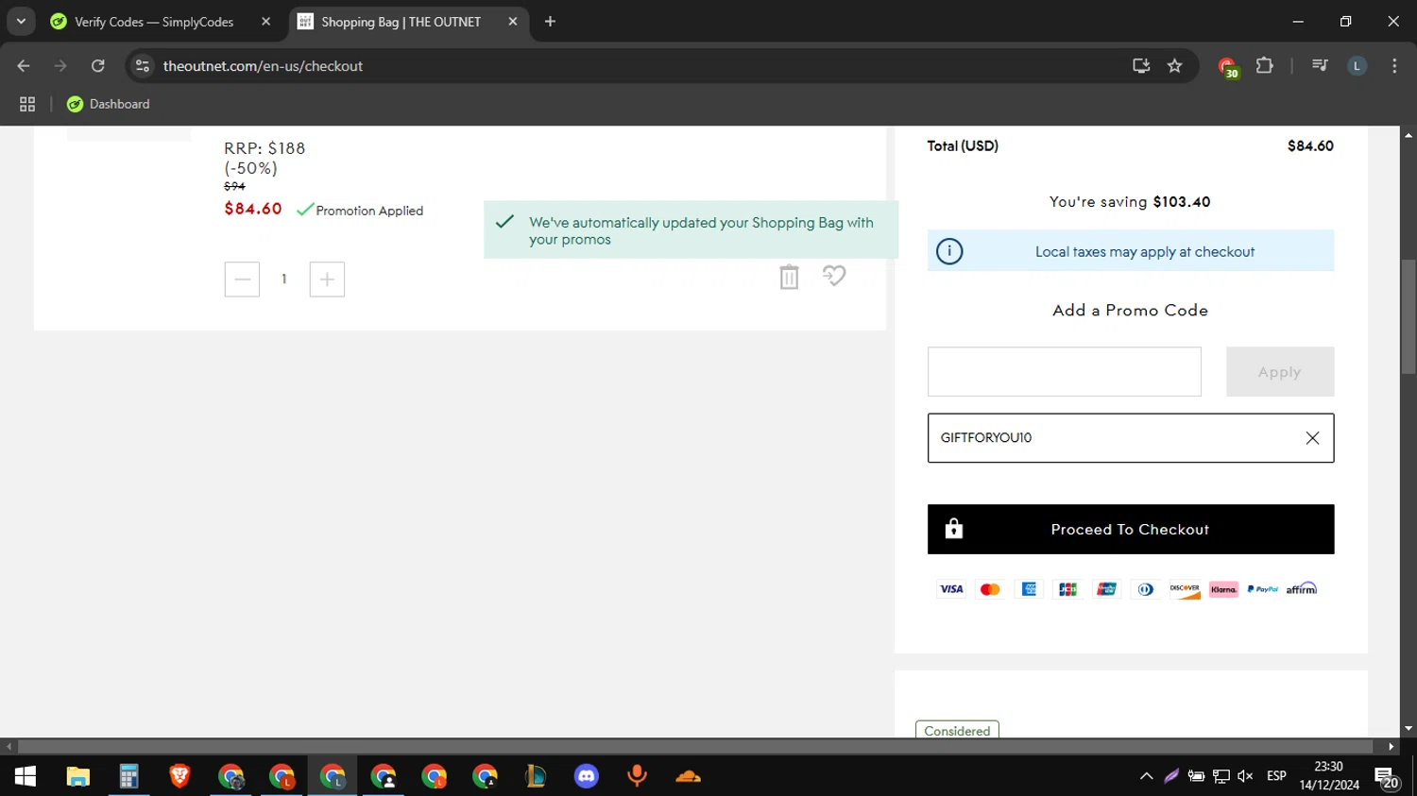The height and width of the screenshot is (796, 1417).
Task: Click the PayPal payment icon
Action: 1263,589
